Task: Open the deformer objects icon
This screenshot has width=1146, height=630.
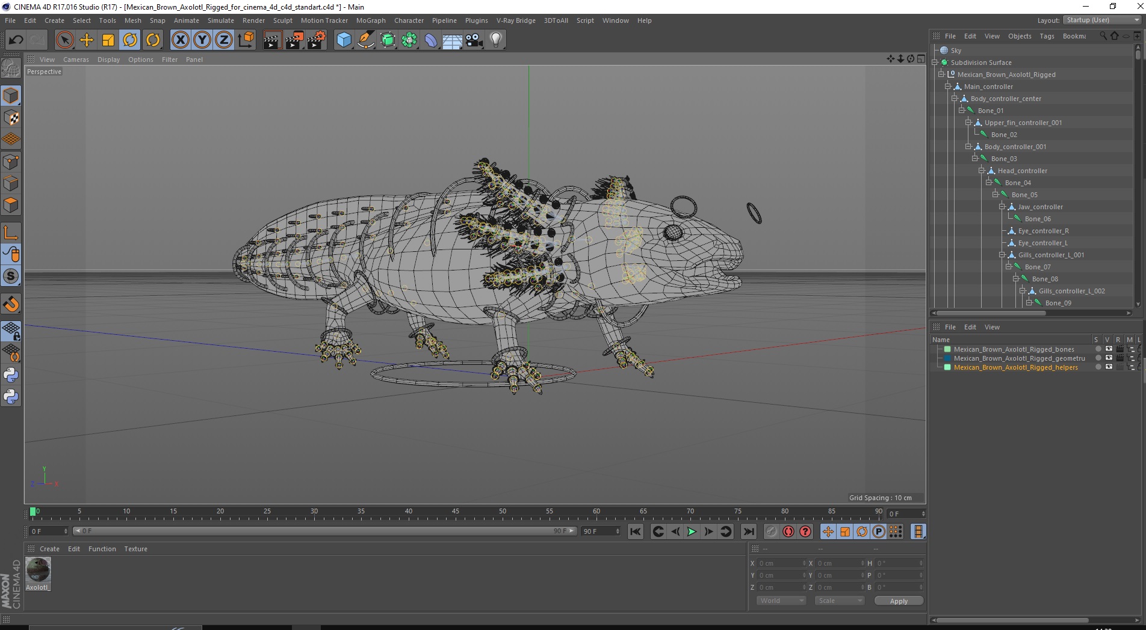Action: pyautogui.click(x=431, y=40)
